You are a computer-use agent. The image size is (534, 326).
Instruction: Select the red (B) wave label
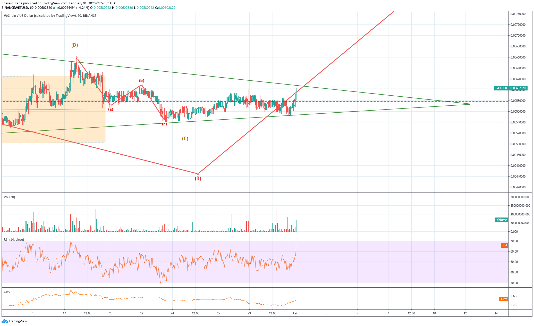coord(198,178)
